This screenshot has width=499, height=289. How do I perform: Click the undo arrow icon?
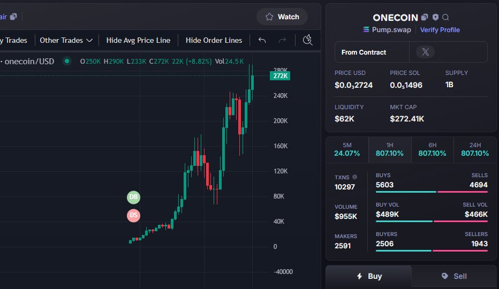click(x=262, y=40)
